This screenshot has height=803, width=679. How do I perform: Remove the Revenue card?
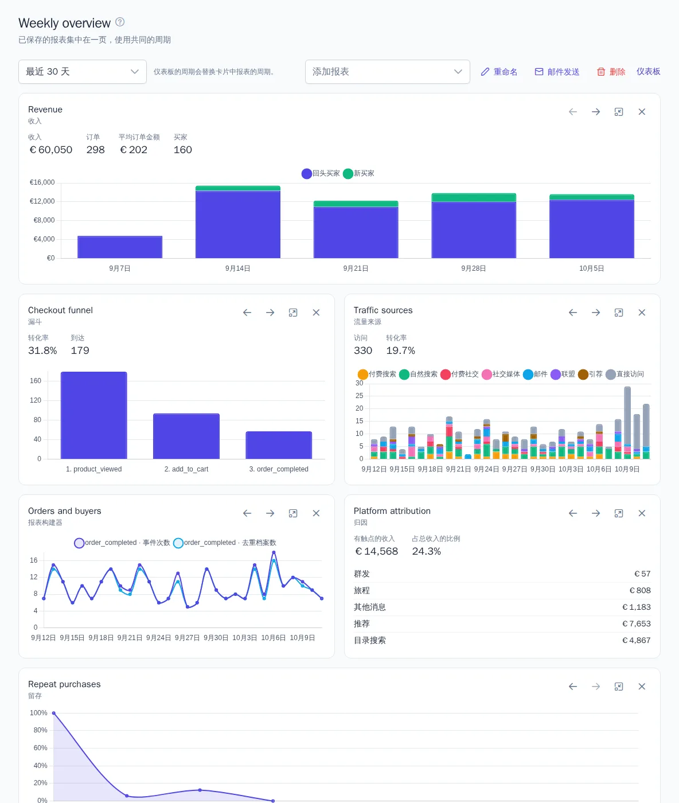[642, 112]
